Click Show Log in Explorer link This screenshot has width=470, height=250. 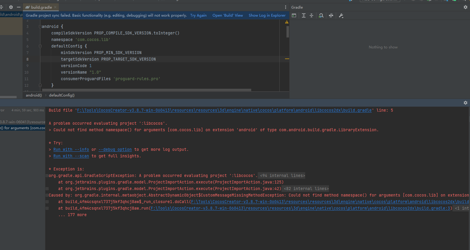(267, 15)
